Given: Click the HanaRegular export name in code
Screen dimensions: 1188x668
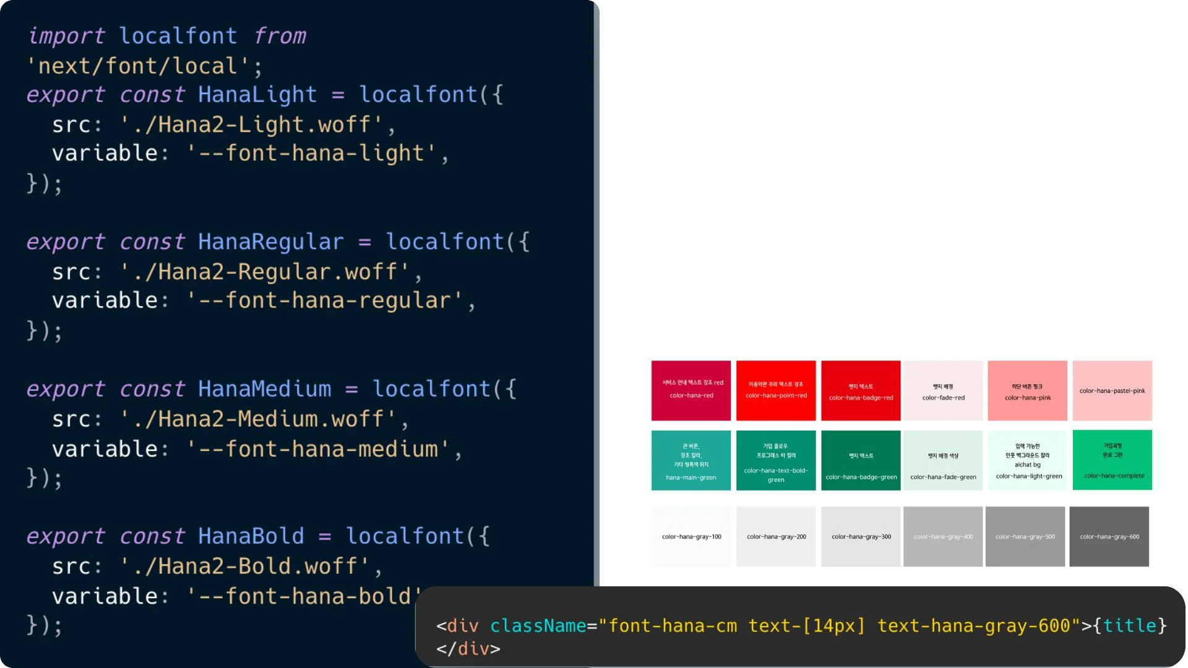Looking at the screenshot, I should (x=270, y=242).
